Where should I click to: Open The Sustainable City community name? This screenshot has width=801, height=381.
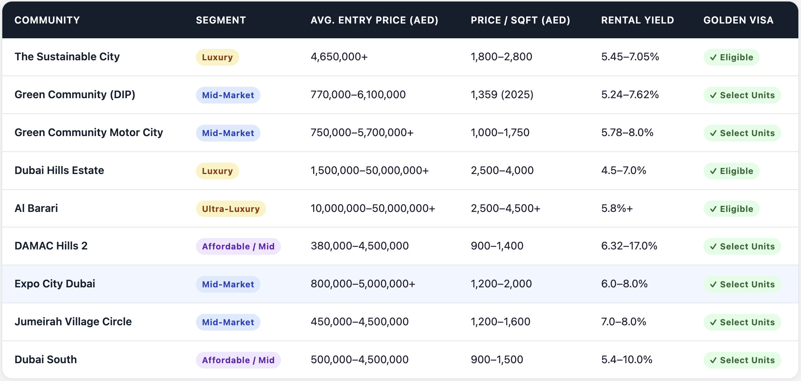coord(67,57)
